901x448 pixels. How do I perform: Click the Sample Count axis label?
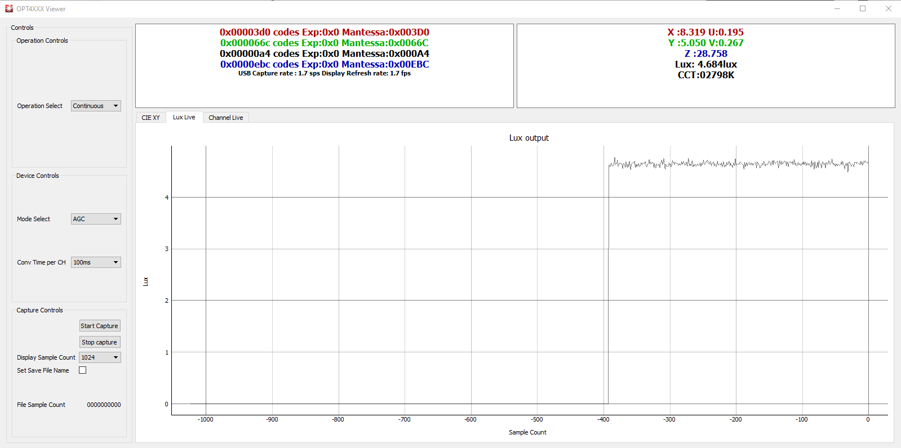[x=527, y=432]
